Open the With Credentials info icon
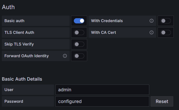Viewport: 179px width, 110px height. [x=152, y=21]
